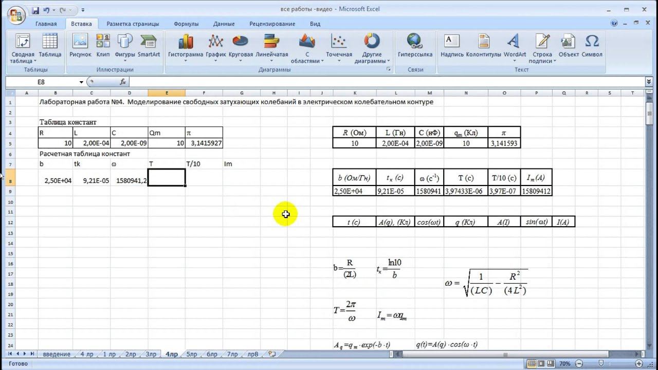Jump to the first sheet arrow
The height and width of the screenshot is (370, 658).
pos(10,354)
